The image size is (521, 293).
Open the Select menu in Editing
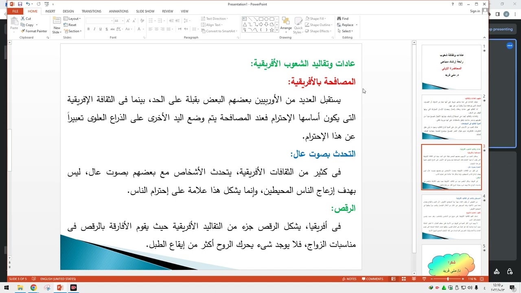[x=345, y=31]
